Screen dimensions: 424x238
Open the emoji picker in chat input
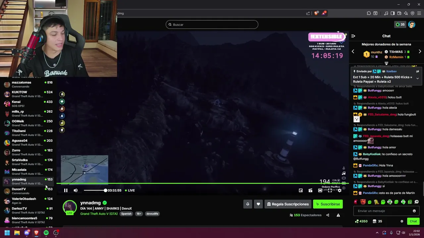[414, 211]
